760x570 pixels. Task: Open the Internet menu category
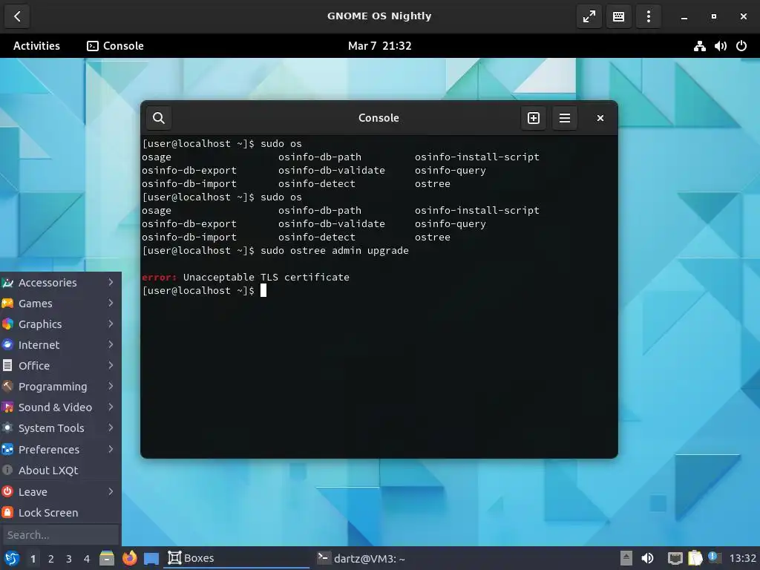click(x=60, y=345)
